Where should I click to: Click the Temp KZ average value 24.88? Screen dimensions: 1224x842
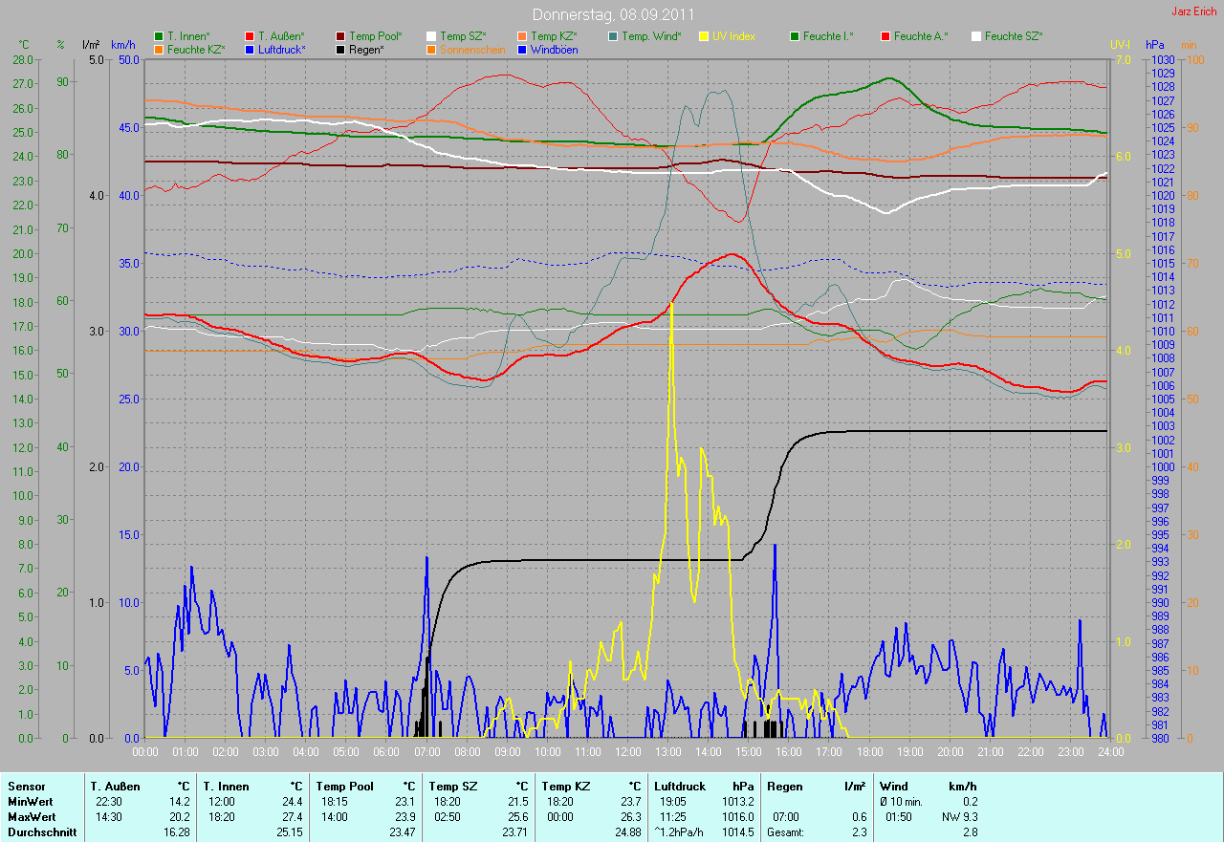626,832
